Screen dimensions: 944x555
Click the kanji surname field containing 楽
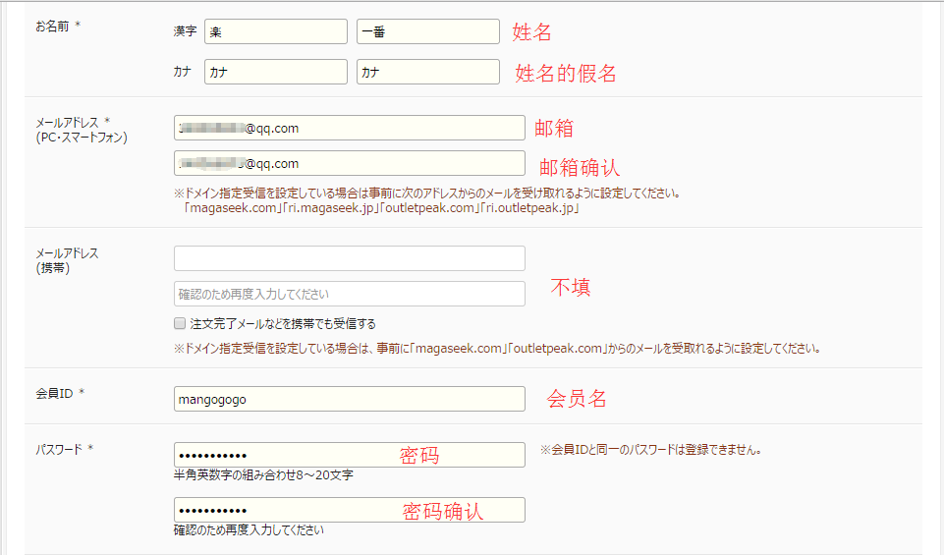click(276, 31)
